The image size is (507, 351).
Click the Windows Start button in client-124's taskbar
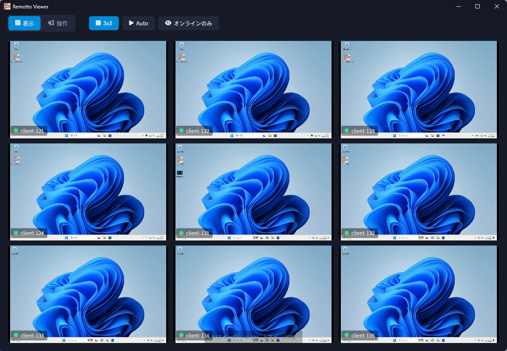click(66, 238)
